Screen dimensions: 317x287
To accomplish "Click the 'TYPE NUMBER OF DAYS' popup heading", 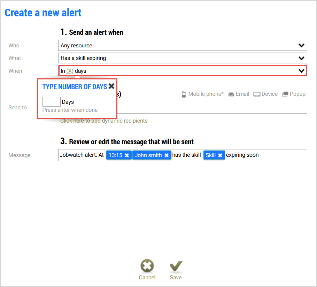I will coord(75,87).
